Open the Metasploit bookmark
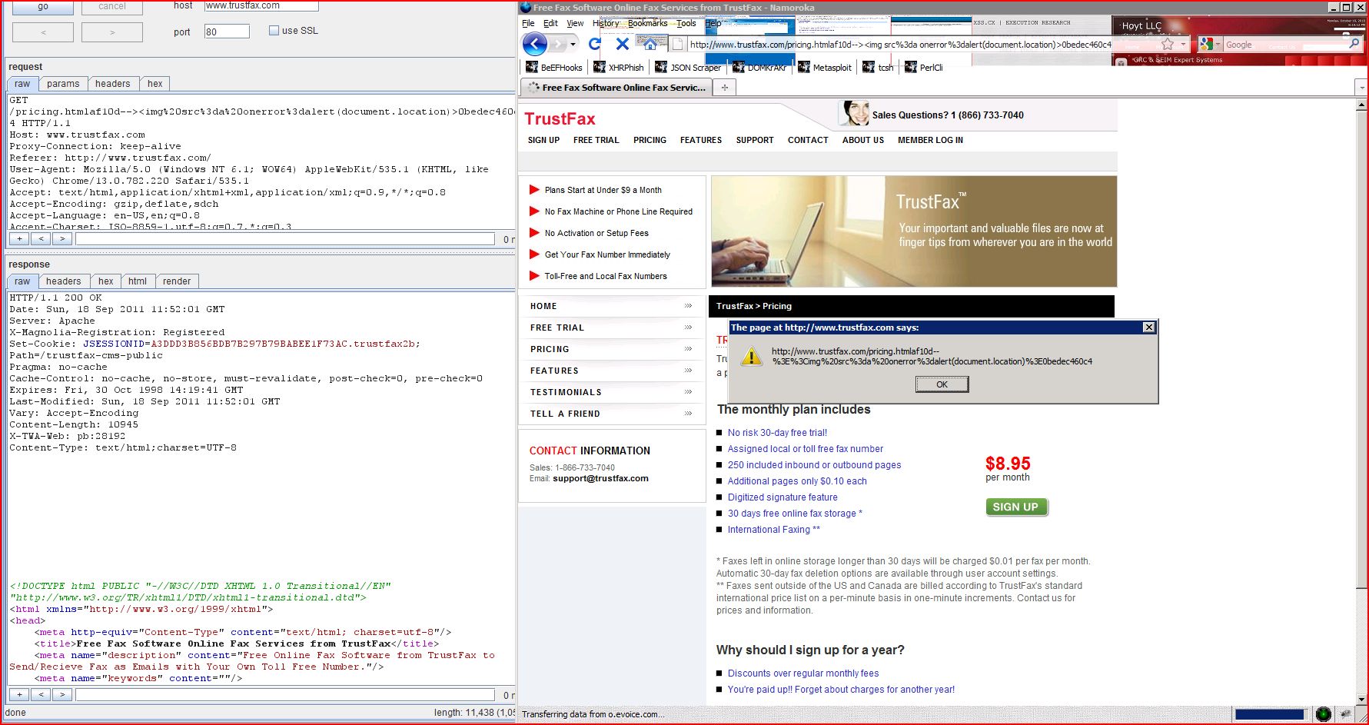1369x725 pixels. tap(825, 68)
